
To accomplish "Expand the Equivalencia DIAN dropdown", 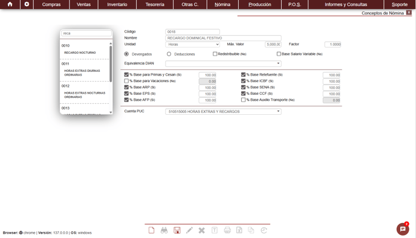I will [223, 63].
